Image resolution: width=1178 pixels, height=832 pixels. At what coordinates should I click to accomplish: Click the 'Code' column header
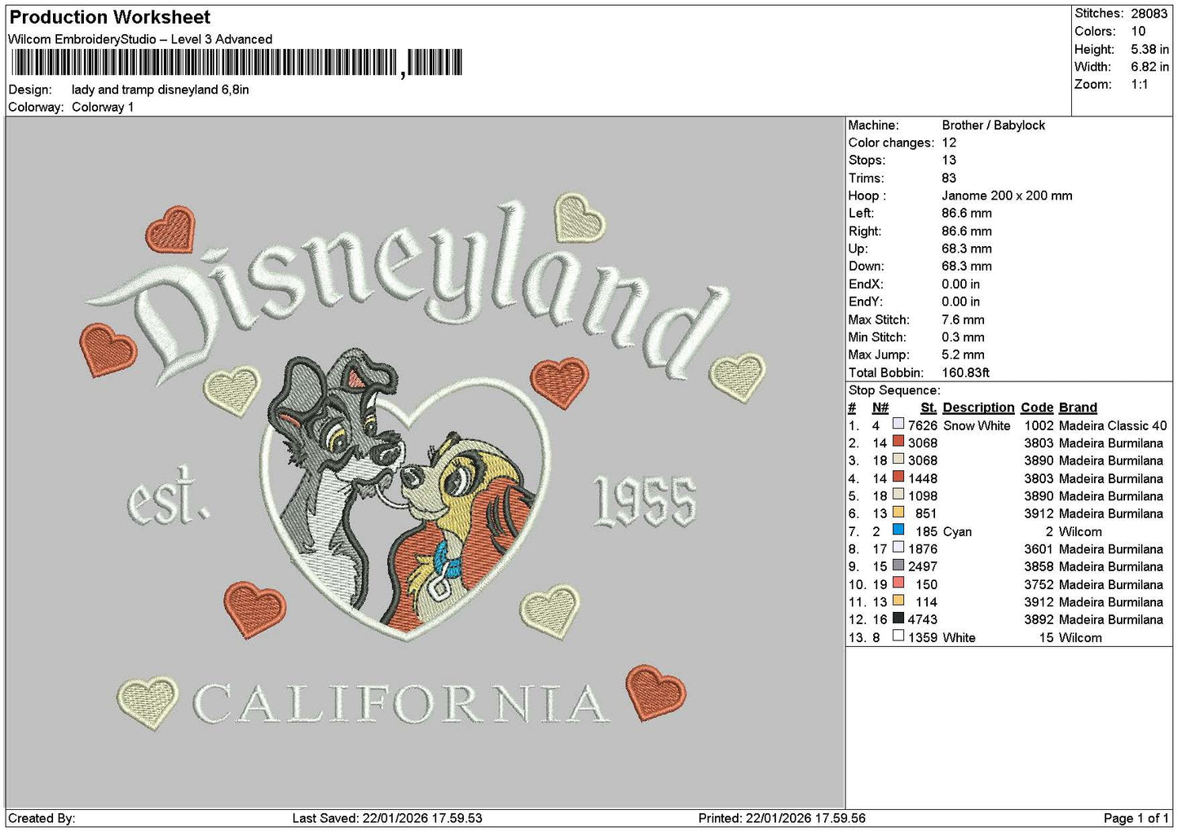[x=1037, y=407]
